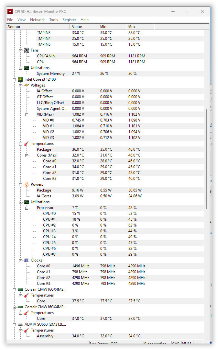Open the Network menu

pos(37,20)
